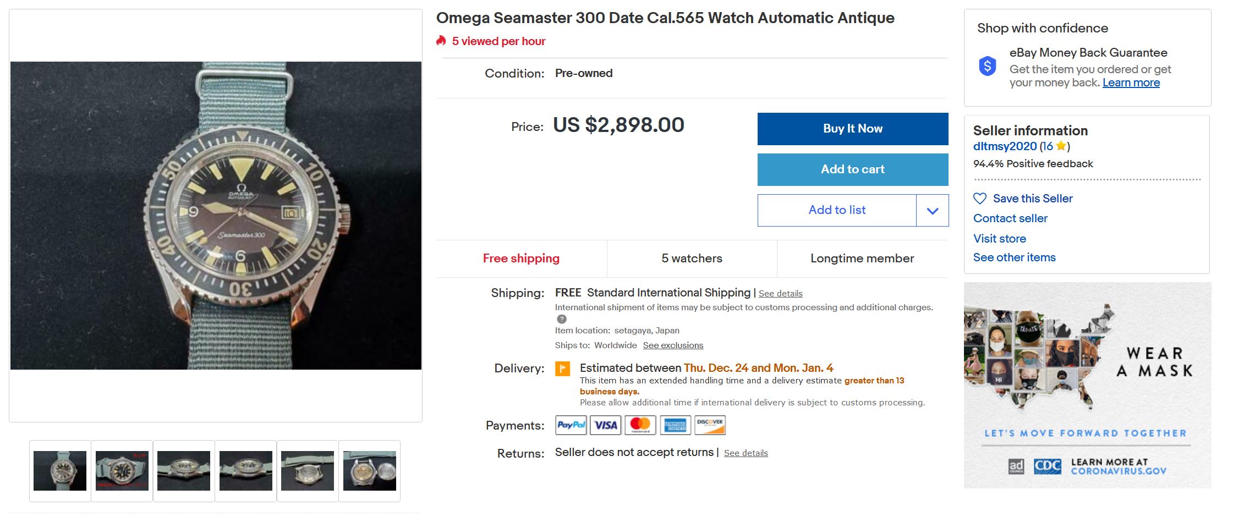The height and width of the screenshot is (522, 1233).
Task: Open Visit store link
Action: 1000,239
